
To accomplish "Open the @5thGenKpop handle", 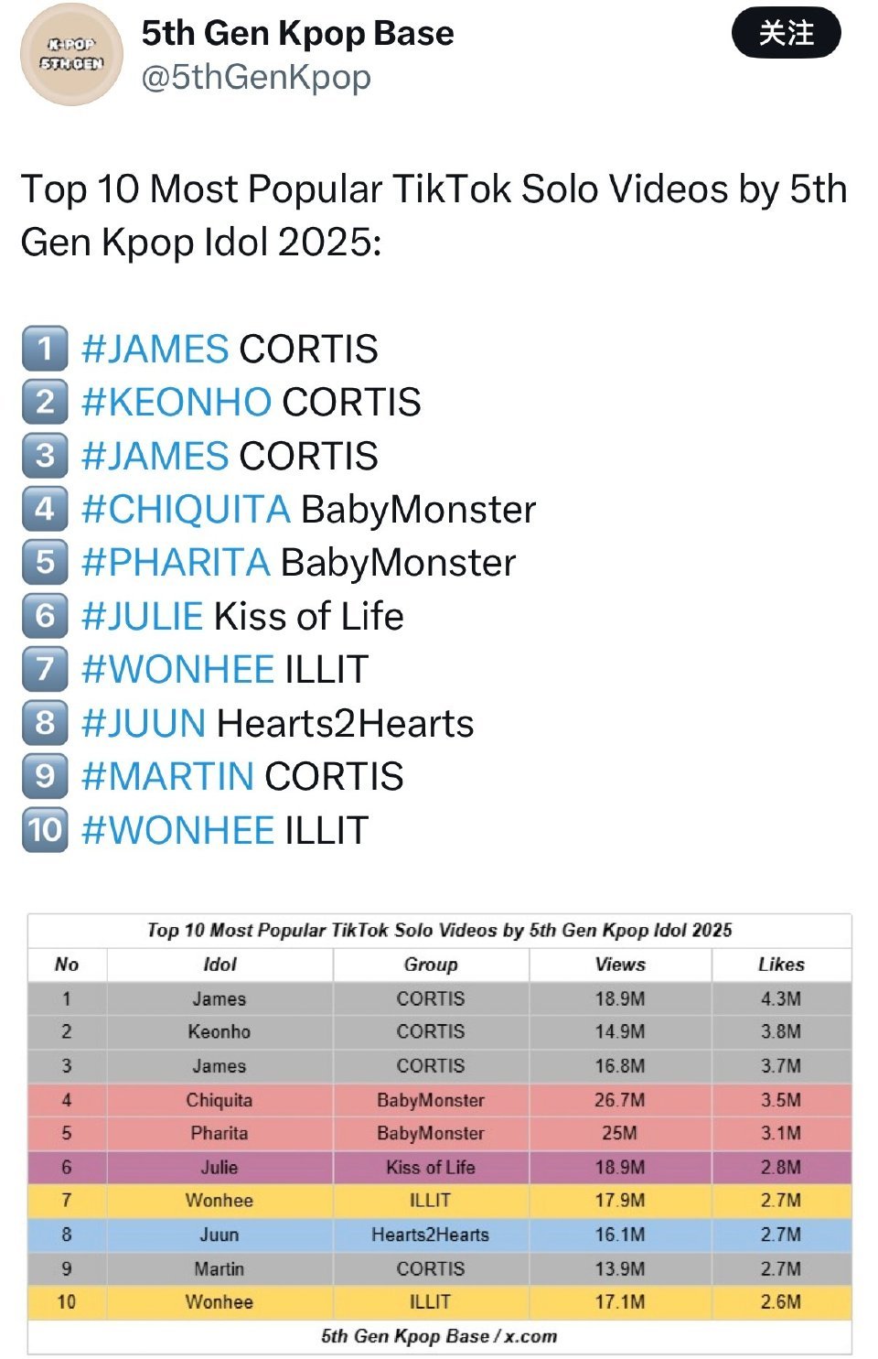I will coord(256,77).
